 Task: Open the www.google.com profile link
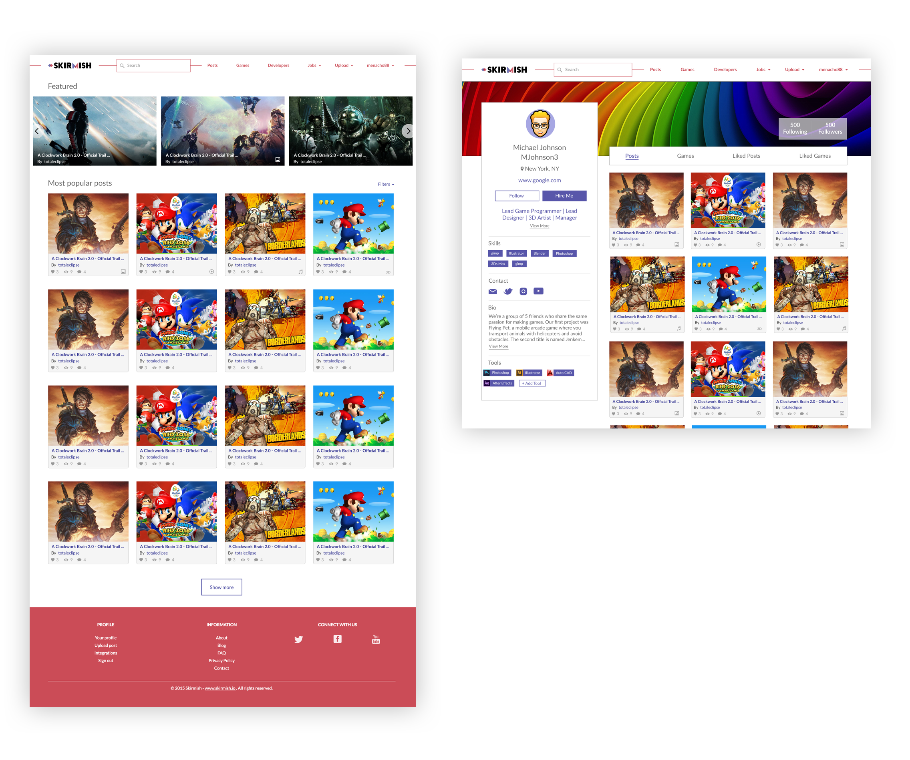pos(540,180)
